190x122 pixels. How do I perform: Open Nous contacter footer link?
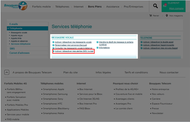click(x=169, y=73)
